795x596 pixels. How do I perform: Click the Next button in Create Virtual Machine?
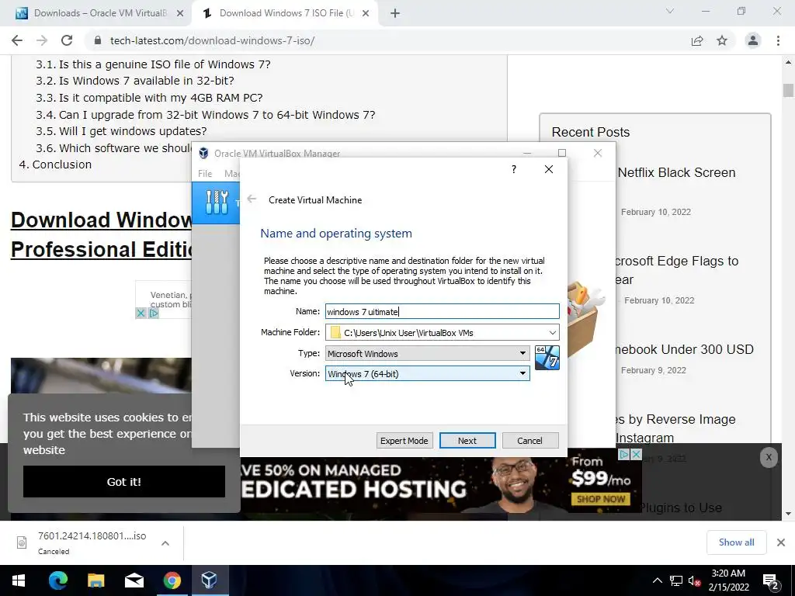tap(467, 441)
